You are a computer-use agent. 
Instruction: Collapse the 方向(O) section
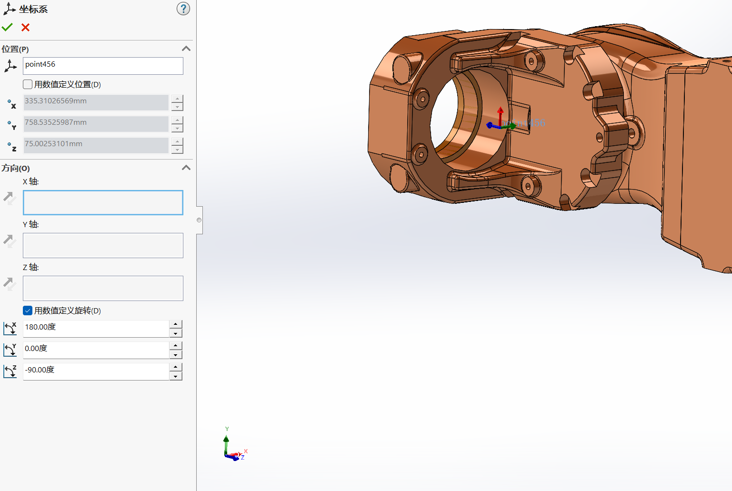(x=186, y=168)
